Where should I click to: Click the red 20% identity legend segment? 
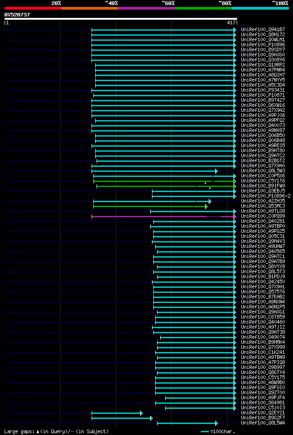click(33, 8)
